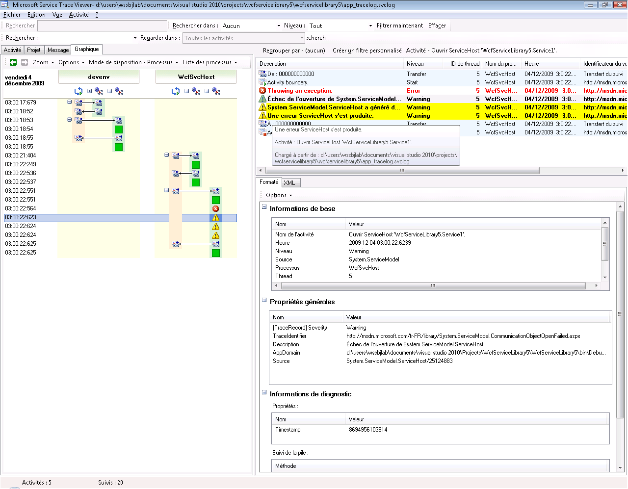
Task: Click the WcfSvcHost process header
Action: (x=196, y=77)
